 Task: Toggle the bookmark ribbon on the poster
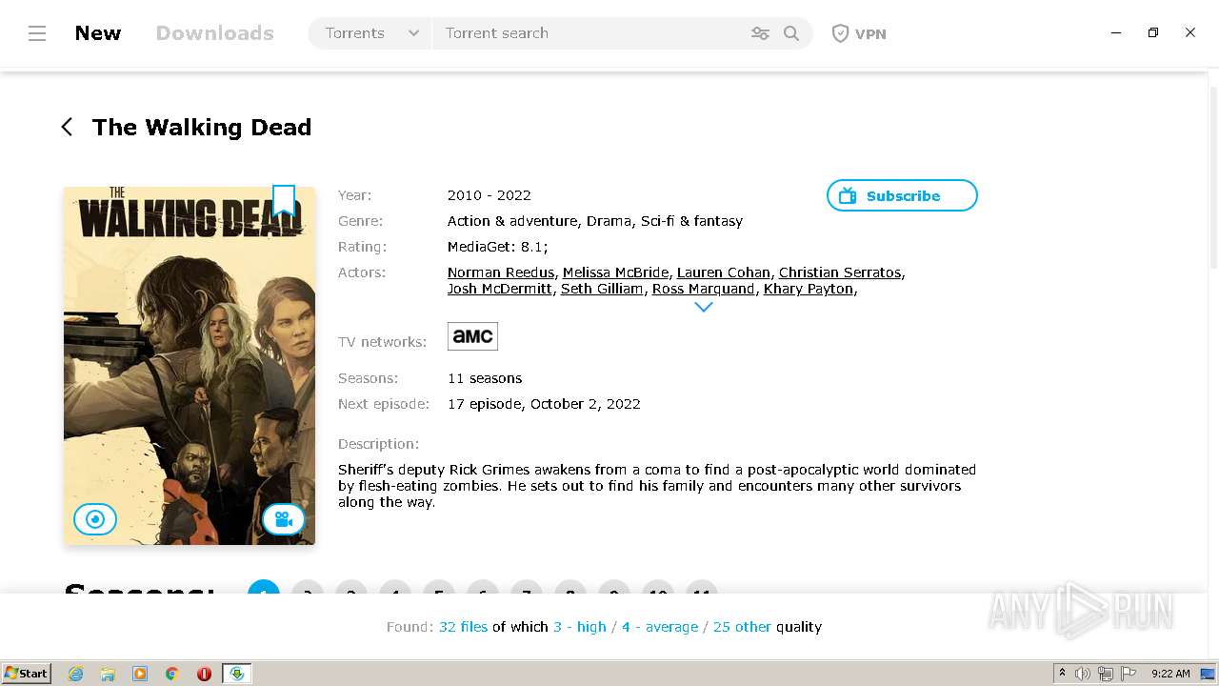[284, 201]
